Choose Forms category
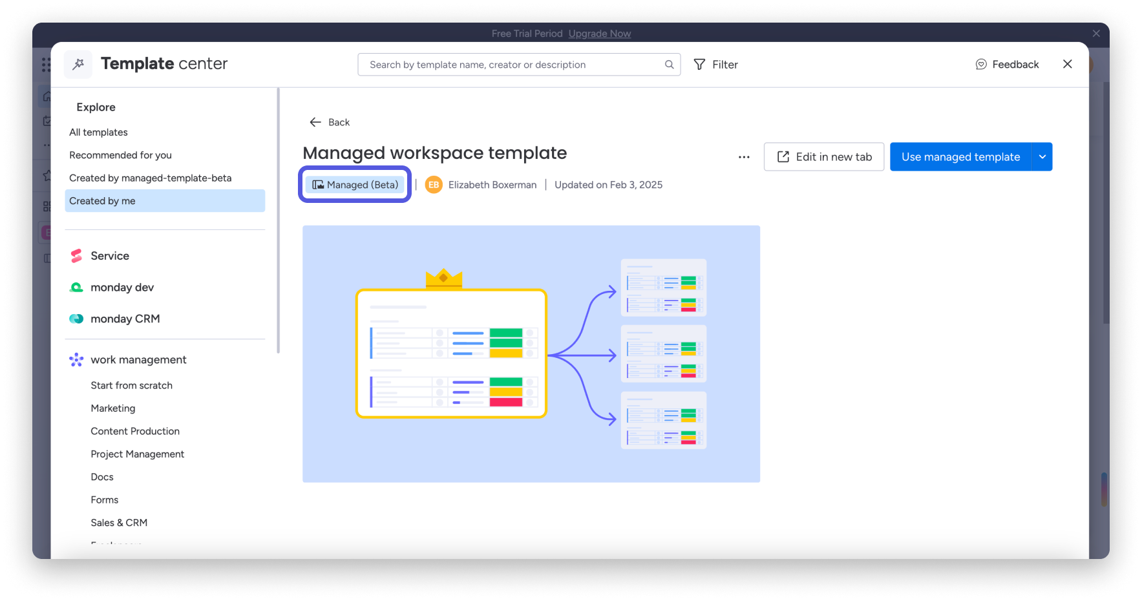1142x601 pixels. (105, 500)
